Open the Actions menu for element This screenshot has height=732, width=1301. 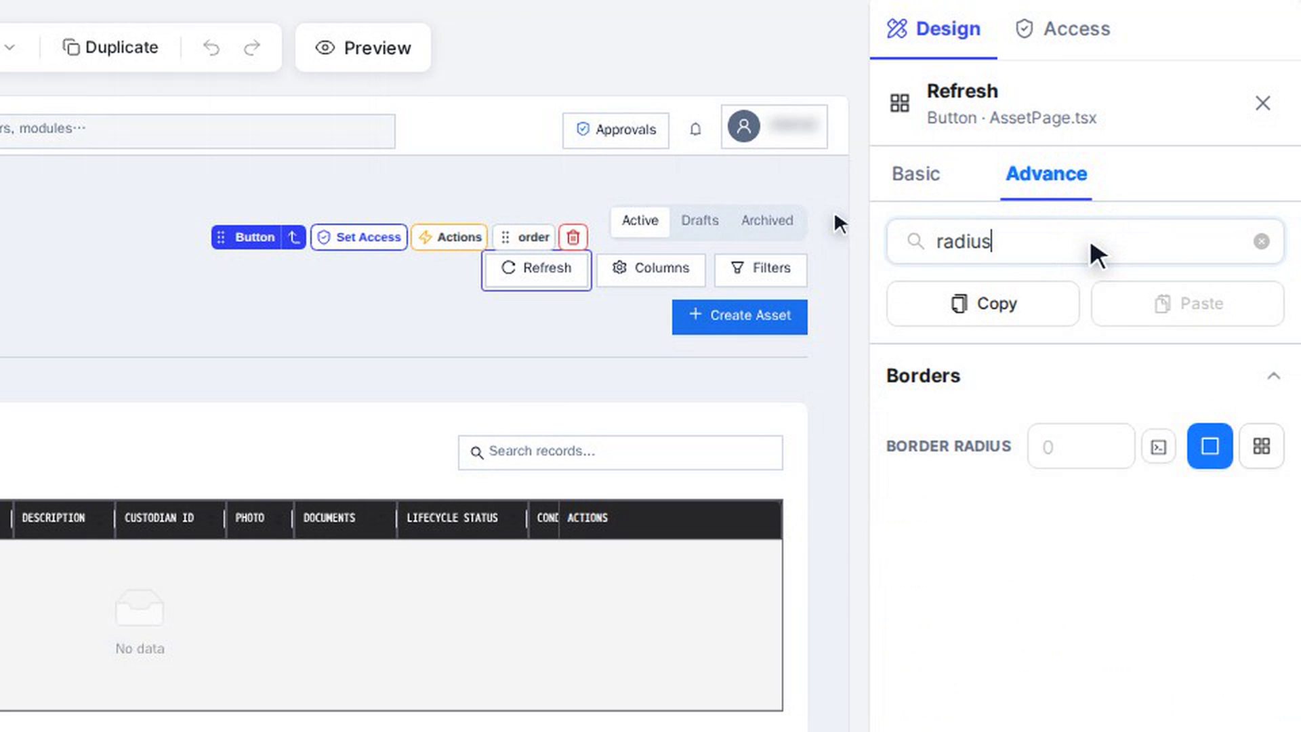449,237
